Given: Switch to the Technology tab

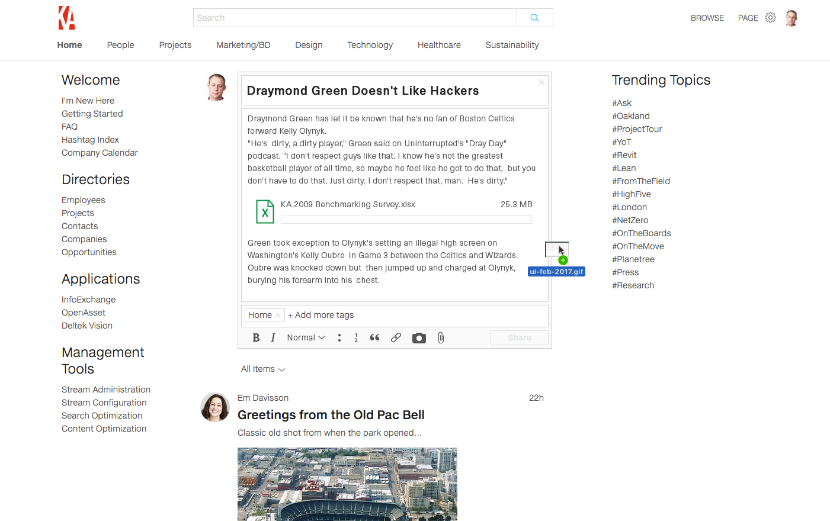Looking at the screenshot, I should click(x=370, y=45).
